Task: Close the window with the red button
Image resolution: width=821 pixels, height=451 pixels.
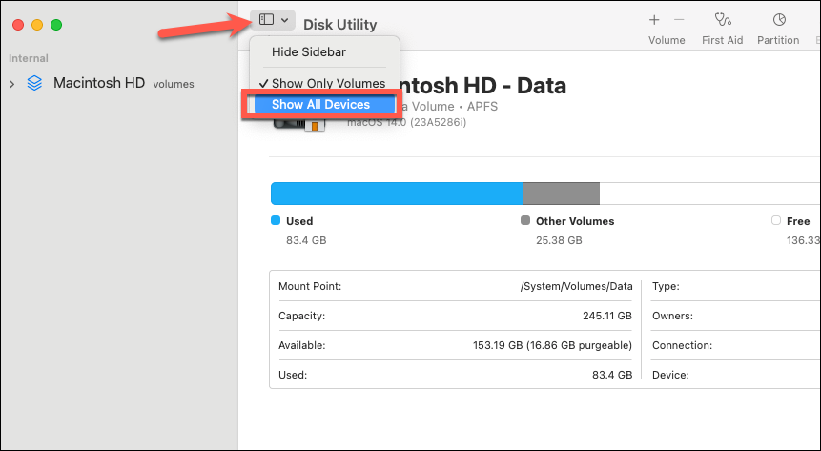Action: point(18,25)
